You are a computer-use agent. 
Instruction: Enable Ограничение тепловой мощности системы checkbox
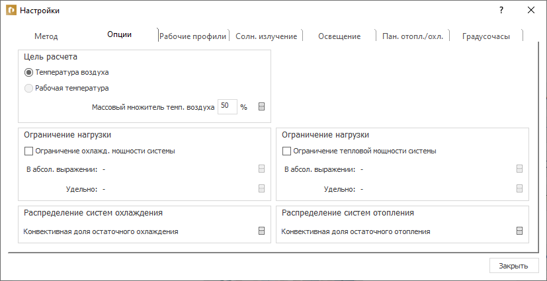point(286,151)
